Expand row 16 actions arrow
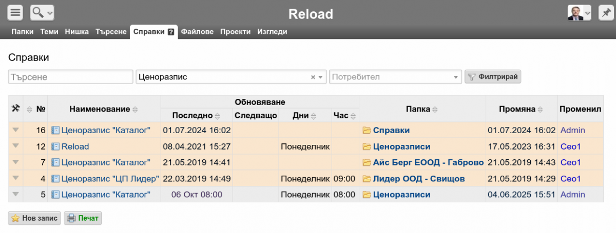 click(x=15, y=130)
